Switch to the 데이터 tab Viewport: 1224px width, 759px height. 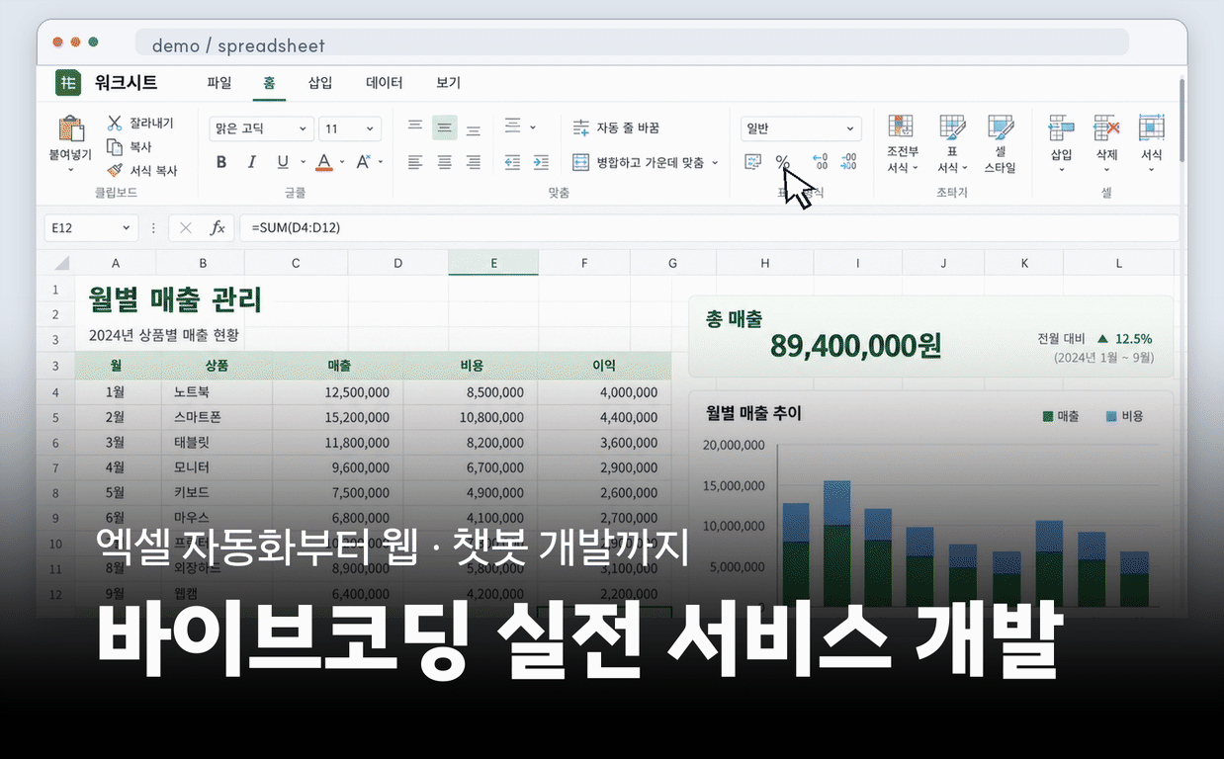pyautogui.click(x=384, y=83)
